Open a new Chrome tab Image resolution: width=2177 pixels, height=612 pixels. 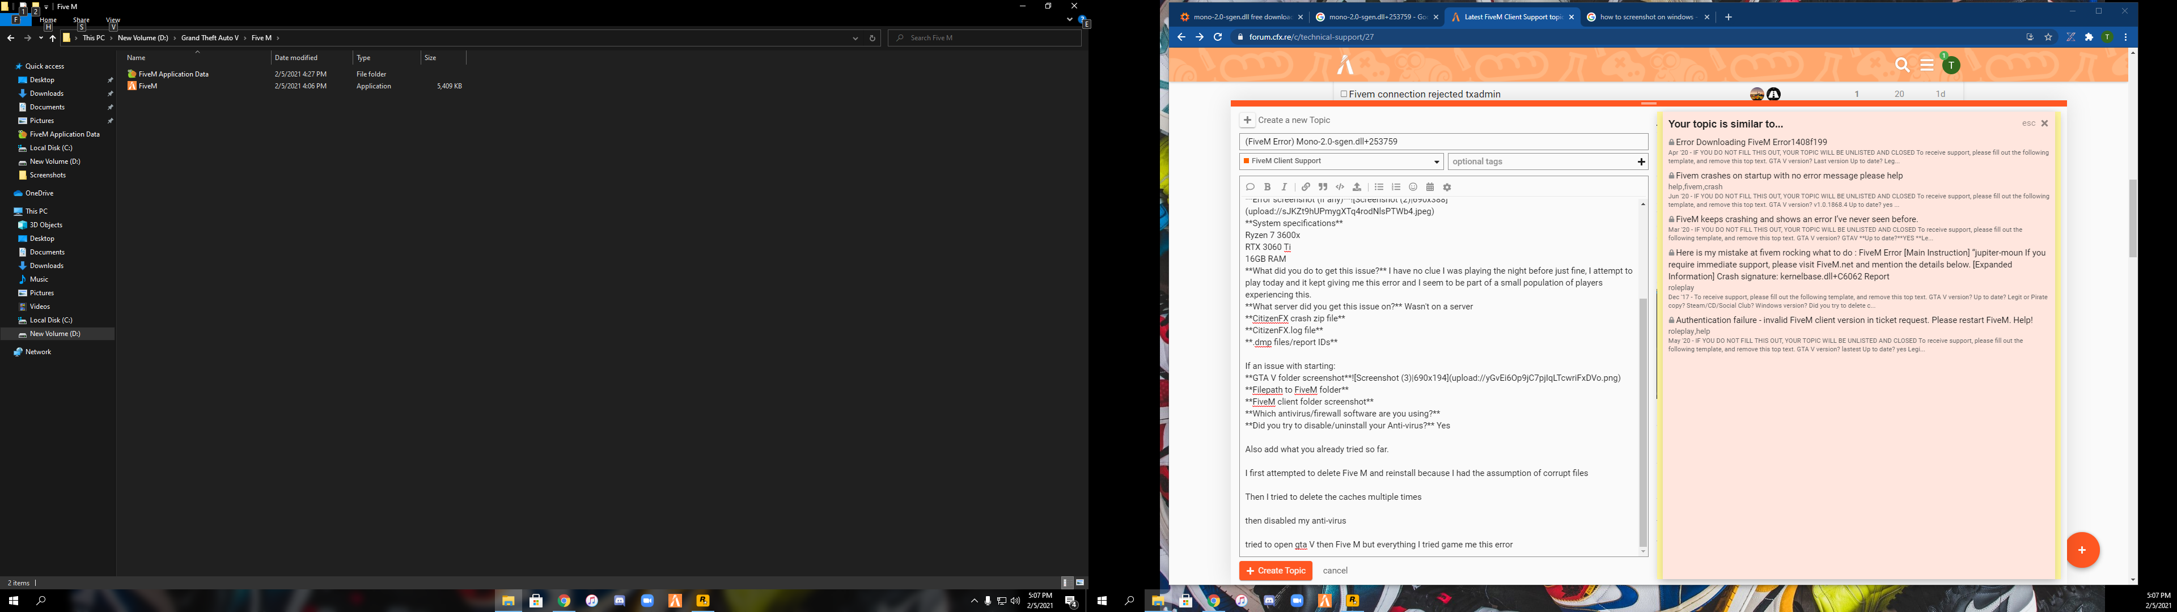point(1728,17)
